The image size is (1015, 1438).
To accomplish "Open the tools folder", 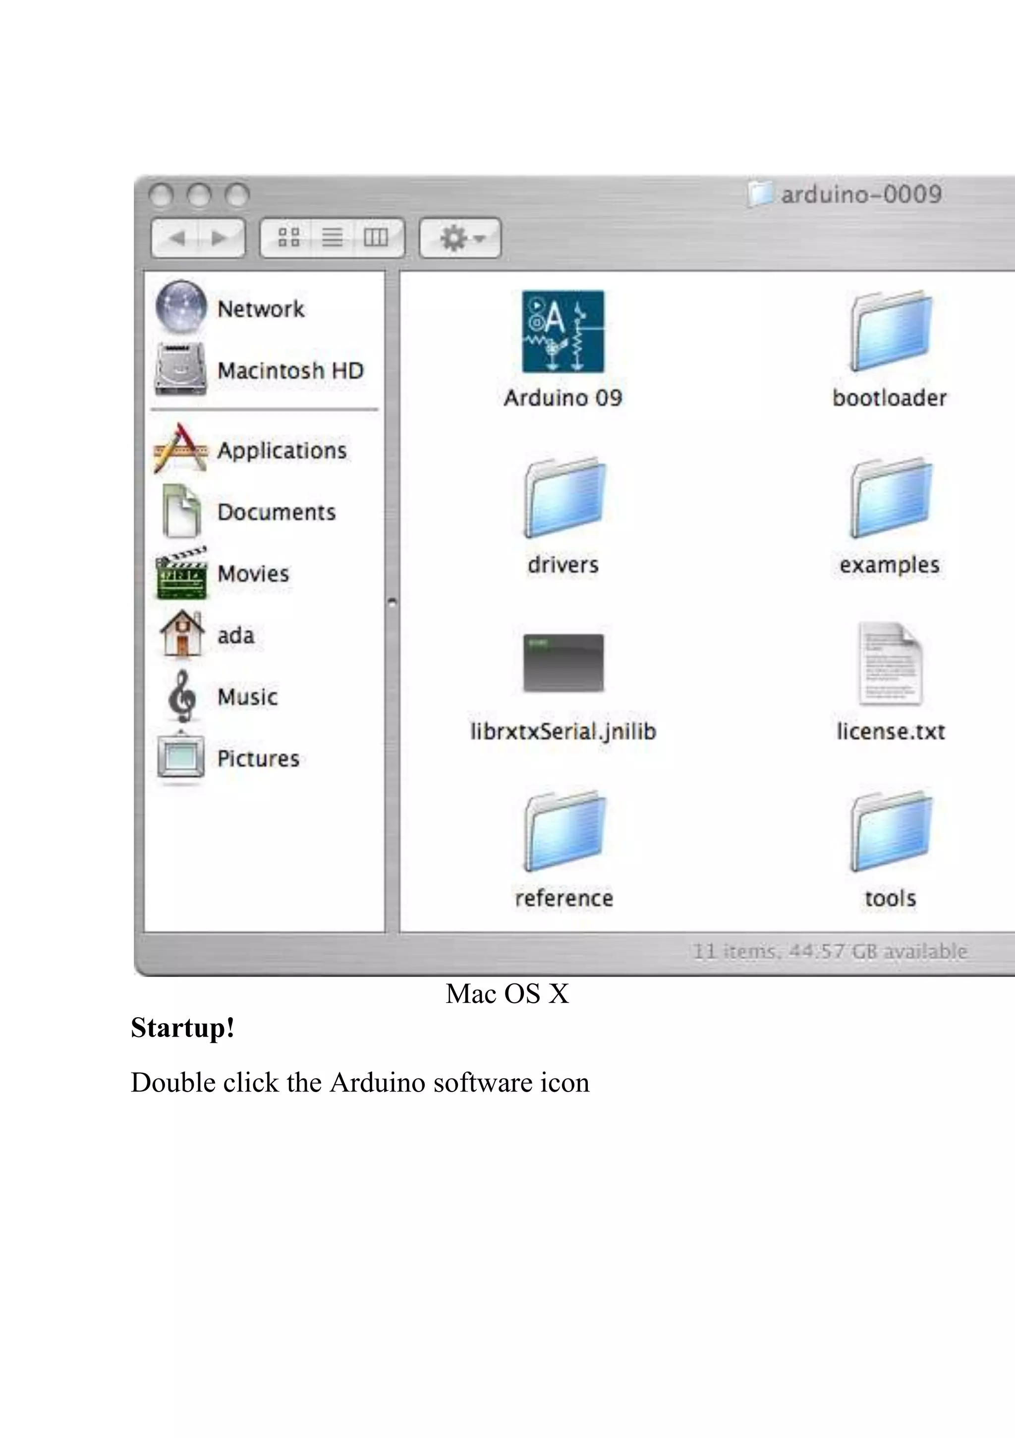I will pos(891,832).
